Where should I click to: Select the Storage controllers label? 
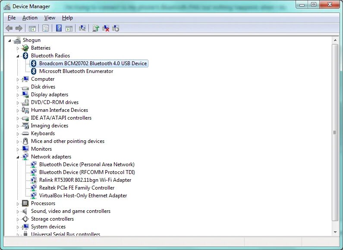click(x=52, y=219)
